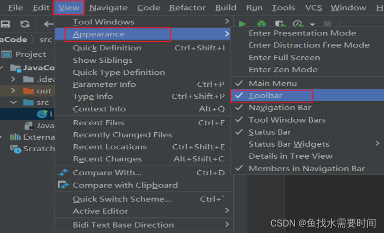
Task: Expand the .idea folder tree arrow
Action: pos(13,79)
